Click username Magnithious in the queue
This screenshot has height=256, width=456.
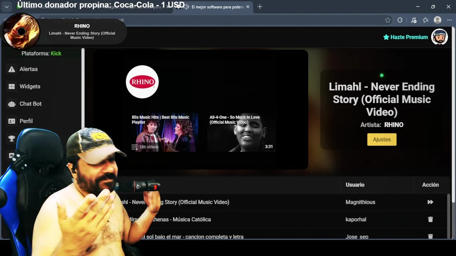(360, 202)
